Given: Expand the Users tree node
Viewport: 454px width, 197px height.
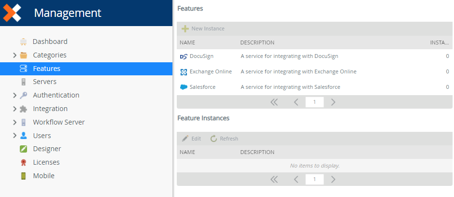Looking at the screenshot, I should pyautogui.click(x=15, y=136).
